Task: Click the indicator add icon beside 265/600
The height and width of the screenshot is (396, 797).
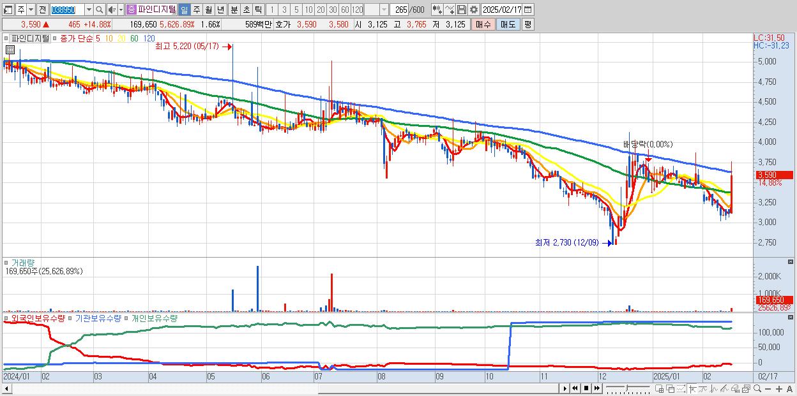Action: 437,10
